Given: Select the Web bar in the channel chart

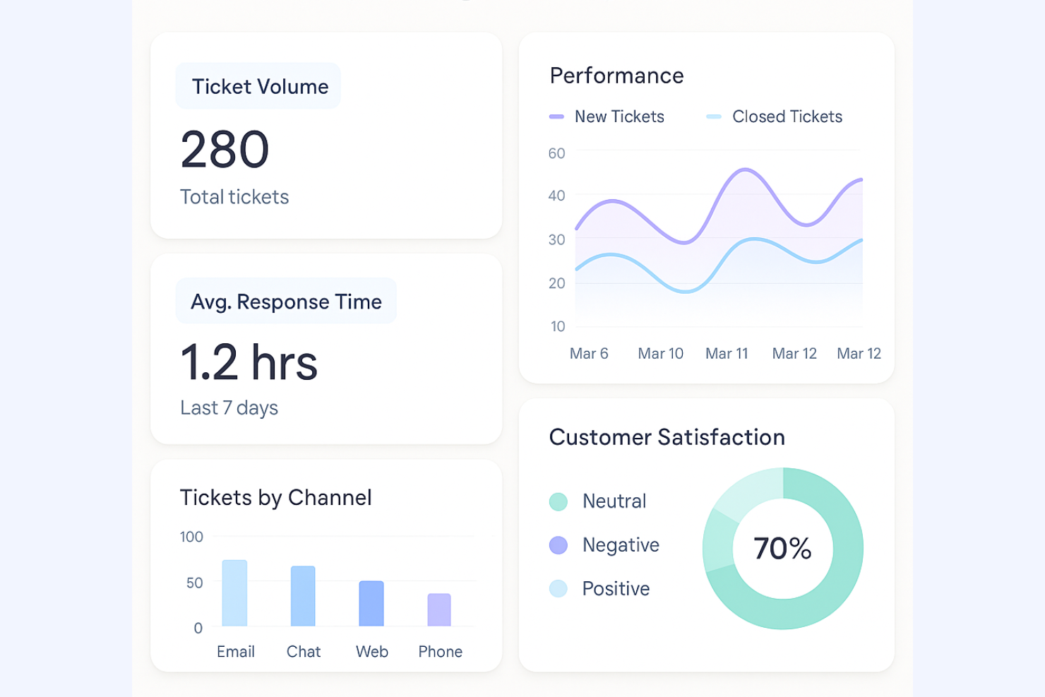Looking at the screenshot, I should (x=371, y=604).
